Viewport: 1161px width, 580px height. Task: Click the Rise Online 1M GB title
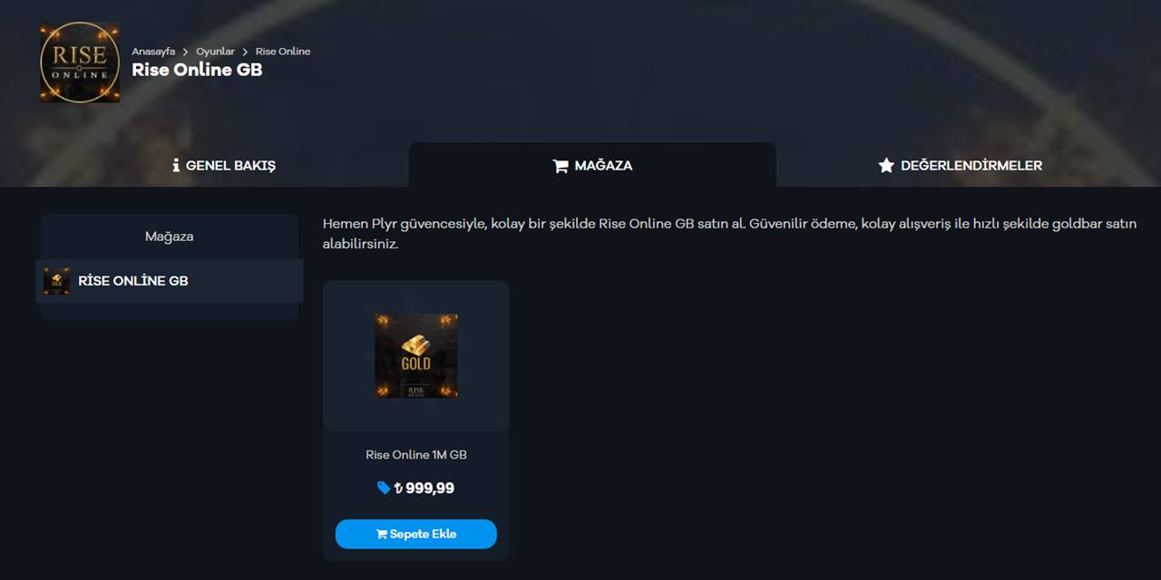click(416, 455)
